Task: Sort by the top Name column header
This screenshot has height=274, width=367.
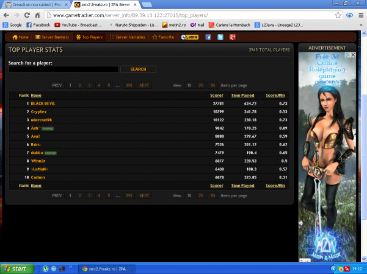Action: pos(36,96)
